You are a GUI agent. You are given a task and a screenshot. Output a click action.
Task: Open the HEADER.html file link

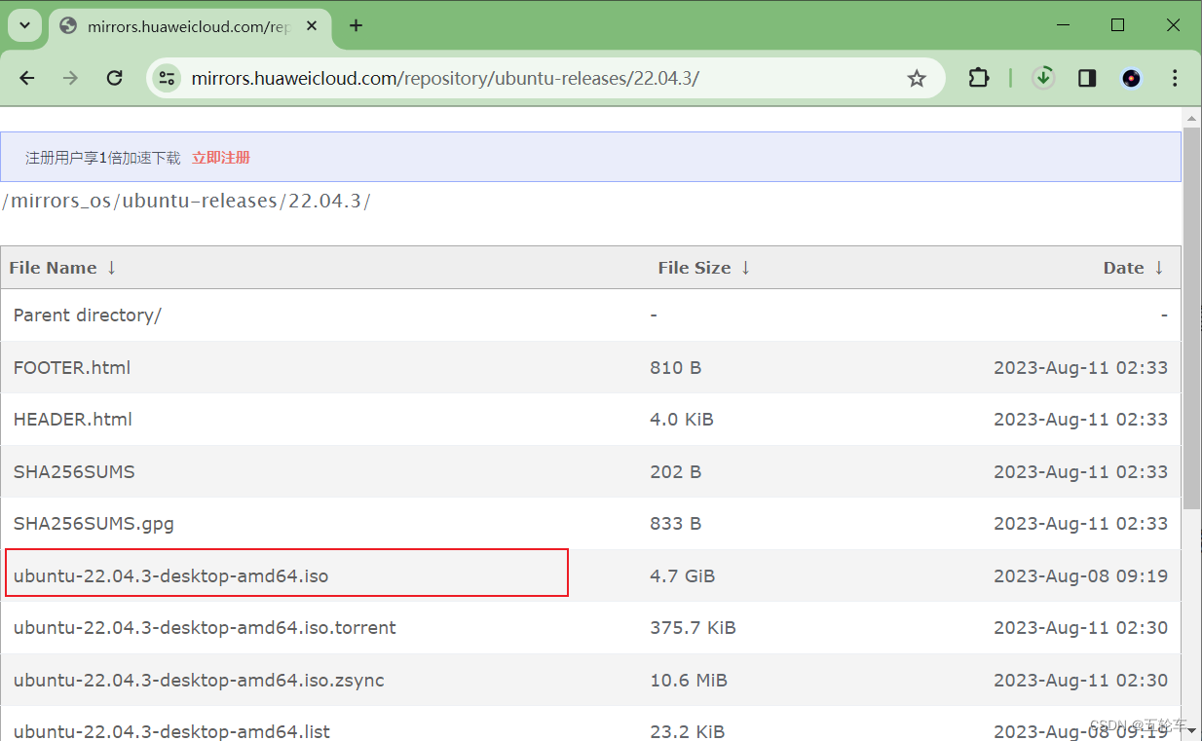[73, 420]
